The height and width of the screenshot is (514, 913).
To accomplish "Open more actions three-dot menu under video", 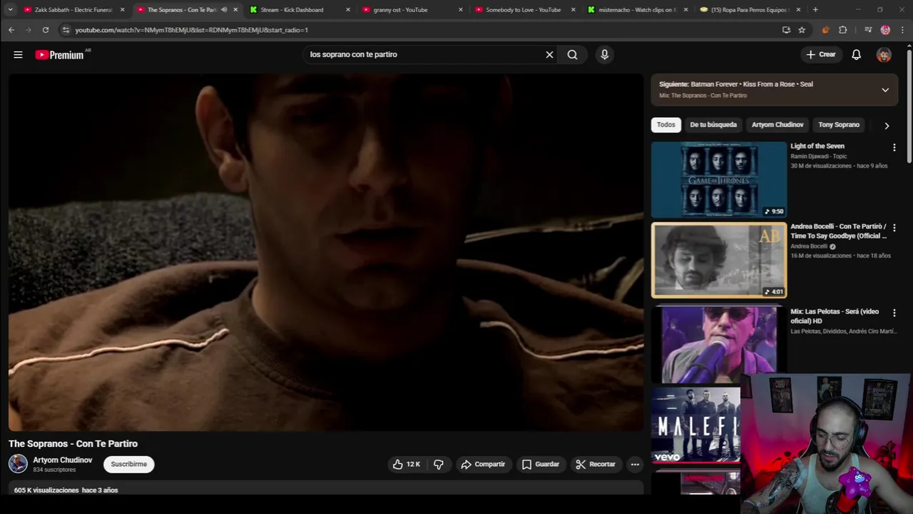I will tap(635, 464).
